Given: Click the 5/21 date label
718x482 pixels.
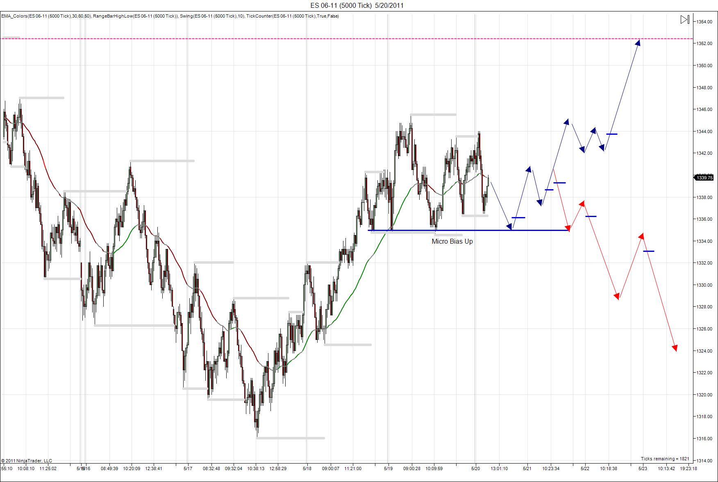Looking at the screenshot, I should pos(527,468).
